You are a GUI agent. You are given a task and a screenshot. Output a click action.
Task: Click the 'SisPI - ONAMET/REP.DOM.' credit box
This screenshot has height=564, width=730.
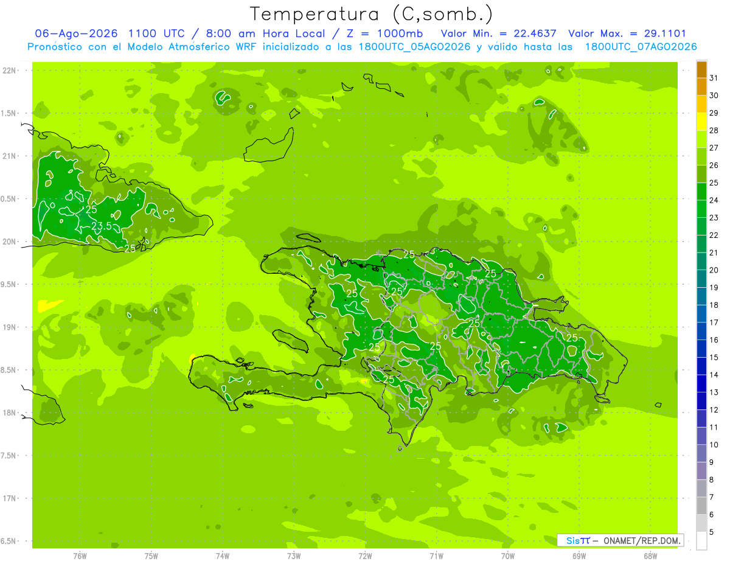(620, 540)
